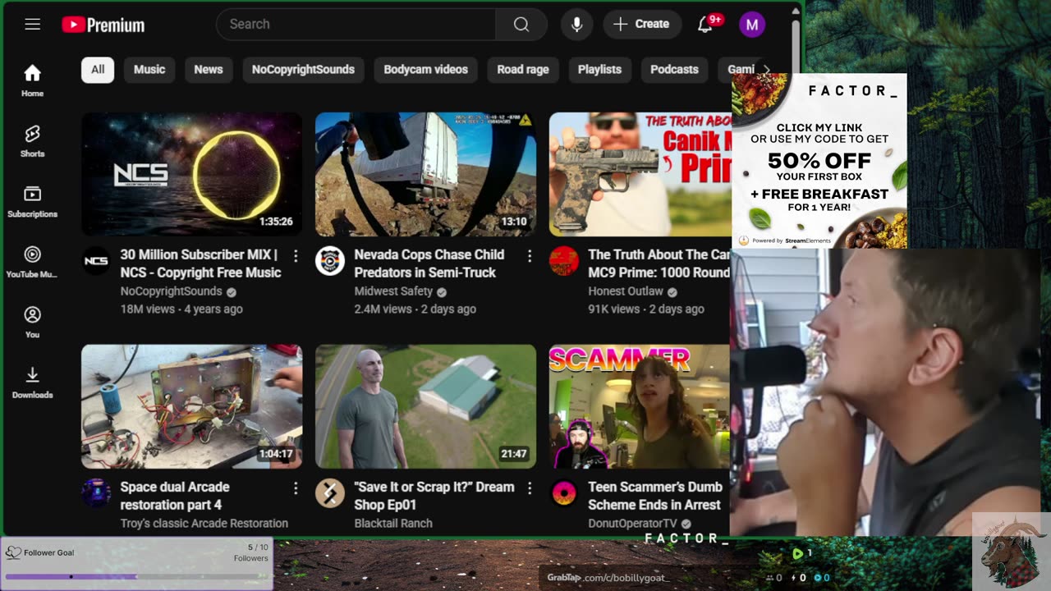The image size is (1051, 591).
Task: Open aerial shop building thumbnail
Action: 426,406
